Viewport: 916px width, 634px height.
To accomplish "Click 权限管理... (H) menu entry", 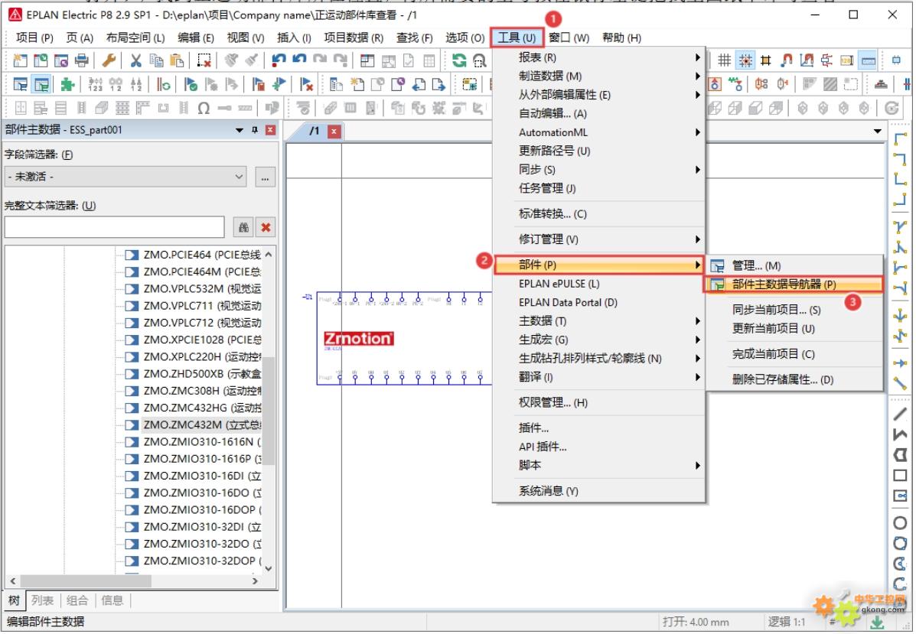I will (599, 403).
